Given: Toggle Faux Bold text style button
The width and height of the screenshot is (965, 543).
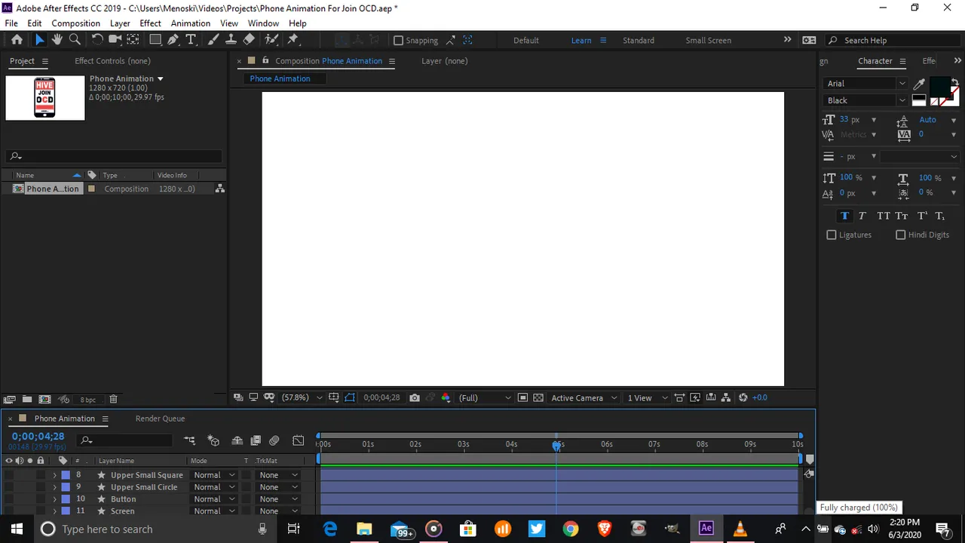Looking at the screenshot, I should pyautogui.click(x=844, y=216).
